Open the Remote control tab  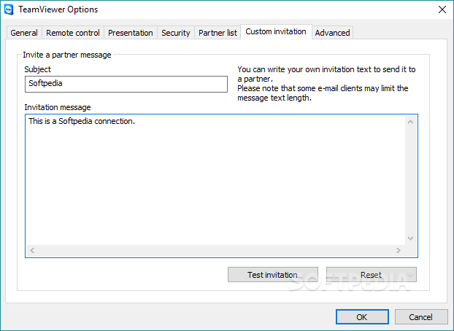(73, 33)
